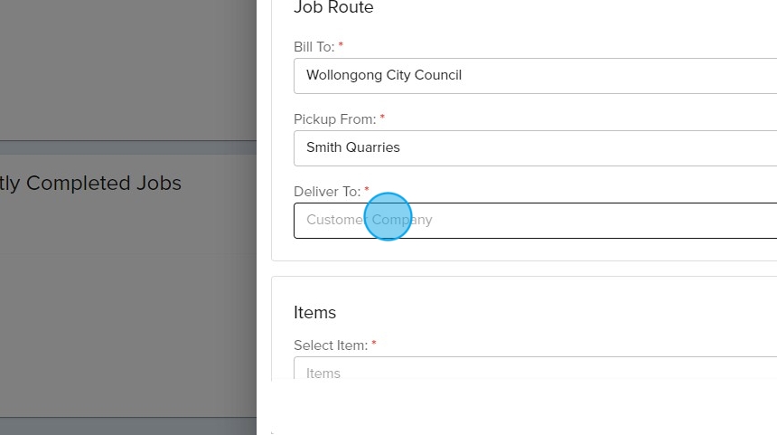Click the white footer bar of the panel
The image size is (777, 435).
click(515, 409)
